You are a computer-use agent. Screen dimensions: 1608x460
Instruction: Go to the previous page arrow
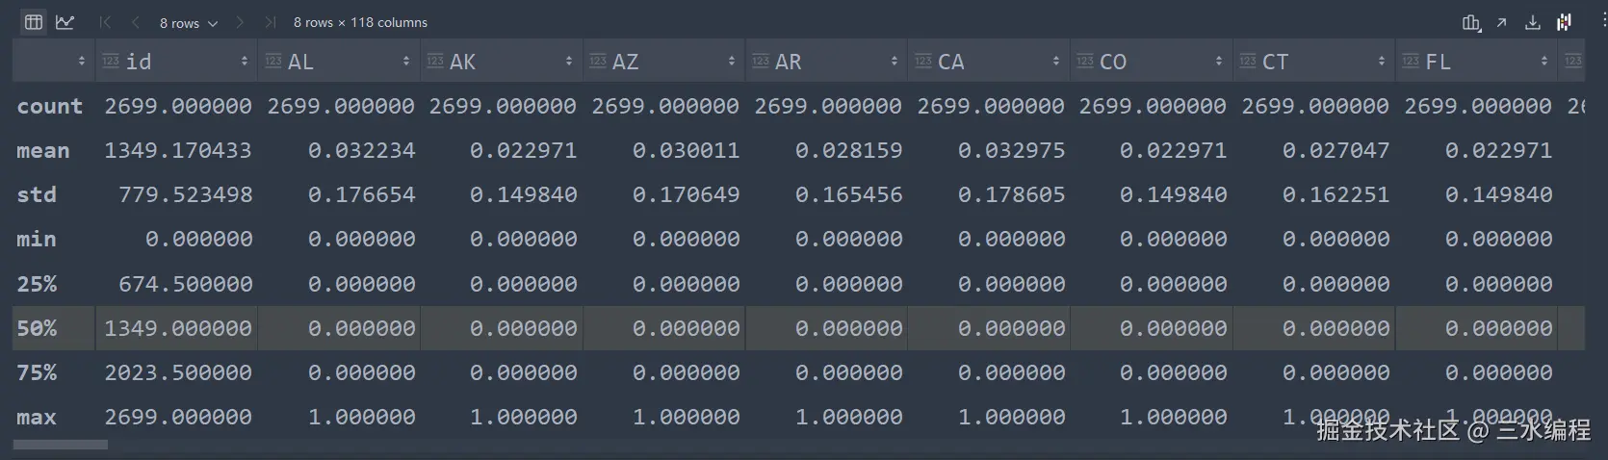pos(136,22)
